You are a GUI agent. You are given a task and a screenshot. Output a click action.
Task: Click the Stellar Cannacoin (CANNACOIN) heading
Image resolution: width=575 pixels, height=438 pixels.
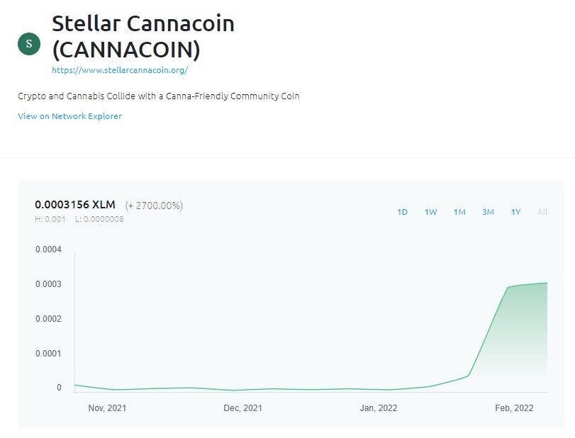[143, 37]
